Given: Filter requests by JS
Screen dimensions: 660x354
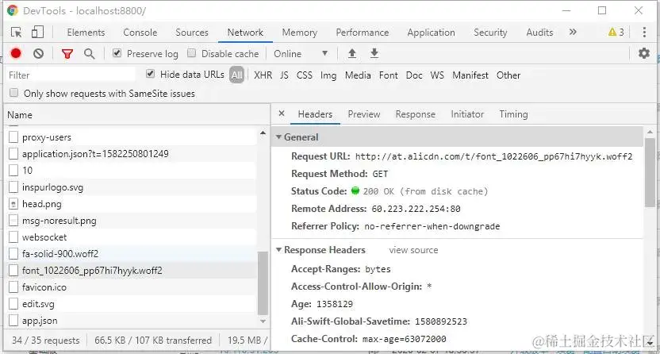Looking at the screenshot, I should click(x=284, y=75).
